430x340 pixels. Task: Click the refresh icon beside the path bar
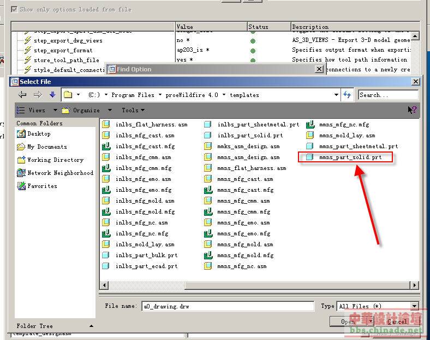click(347, 95)
